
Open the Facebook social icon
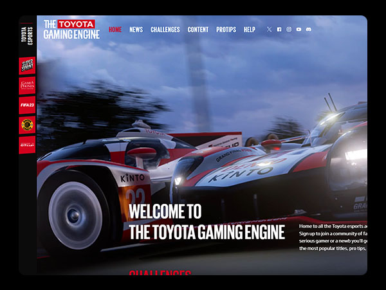click(x=279, y=30)
